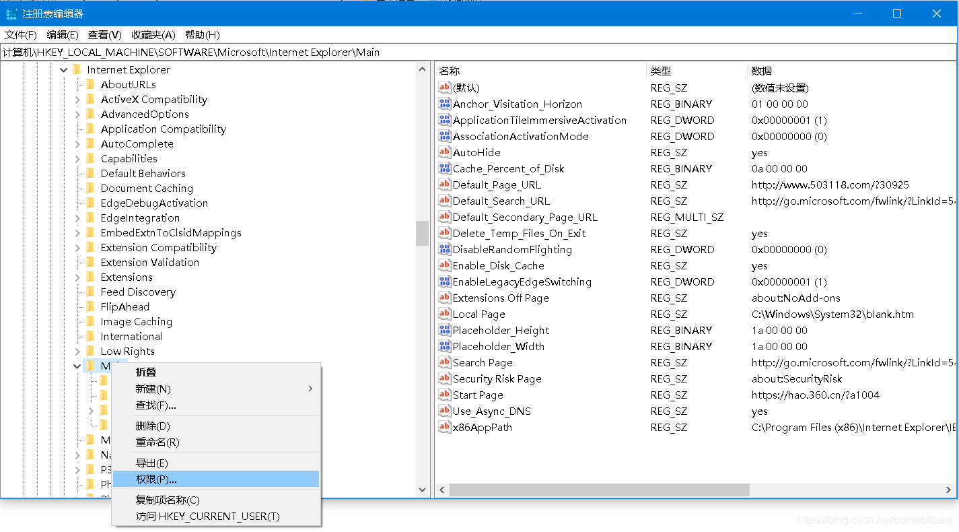
Task: Open the 收藏夹(A) menu
Action: point(153,35)
